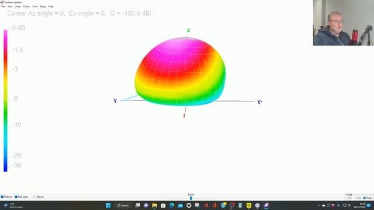Open the View menu
This screenshot has width=374, height=210.
[x=10, y=6]
